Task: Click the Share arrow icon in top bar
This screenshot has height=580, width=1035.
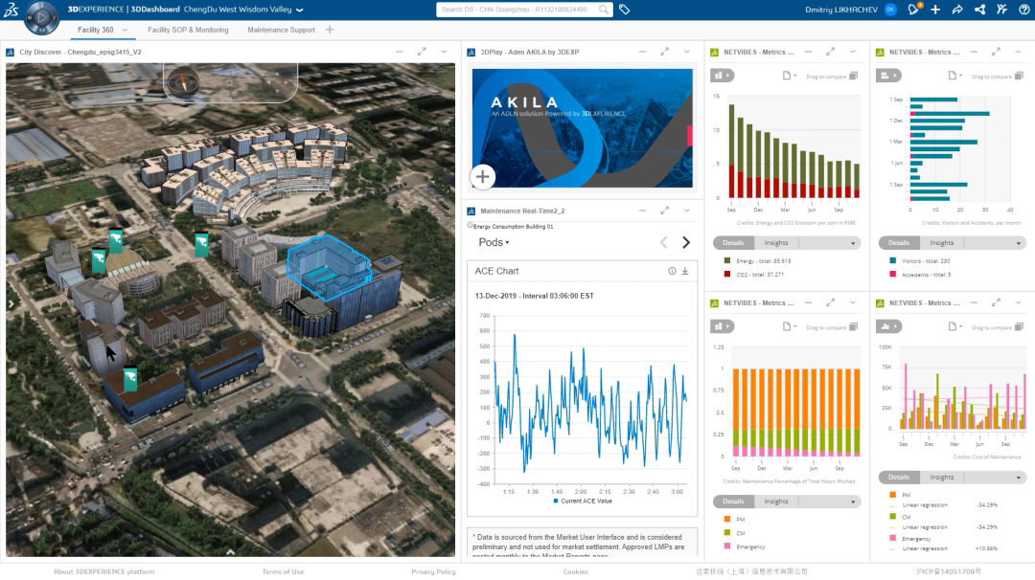Action: tap(957, 10)
